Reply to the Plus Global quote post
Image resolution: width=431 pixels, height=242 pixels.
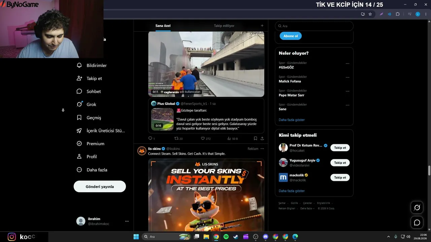point(152,138)
